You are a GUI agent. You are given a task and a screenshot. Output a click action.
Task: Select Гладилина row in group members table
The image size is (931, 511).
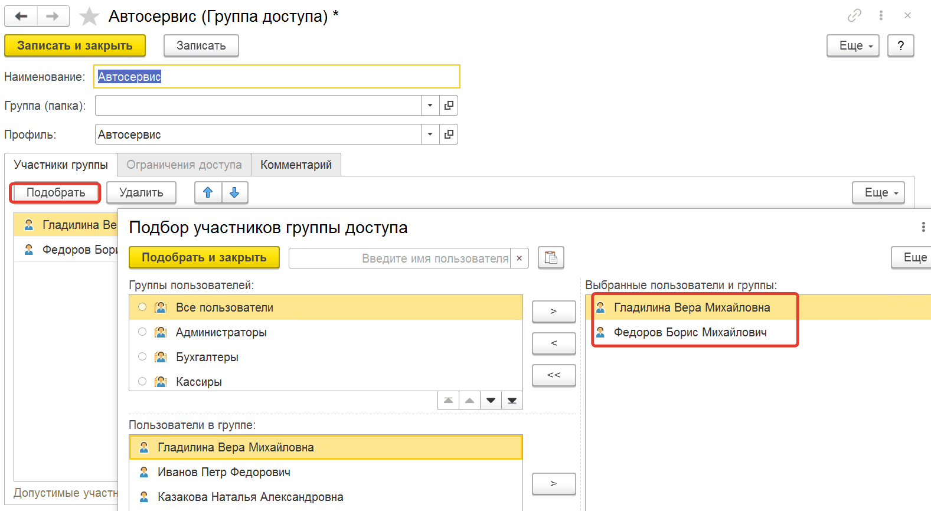(x=66, y=225)
